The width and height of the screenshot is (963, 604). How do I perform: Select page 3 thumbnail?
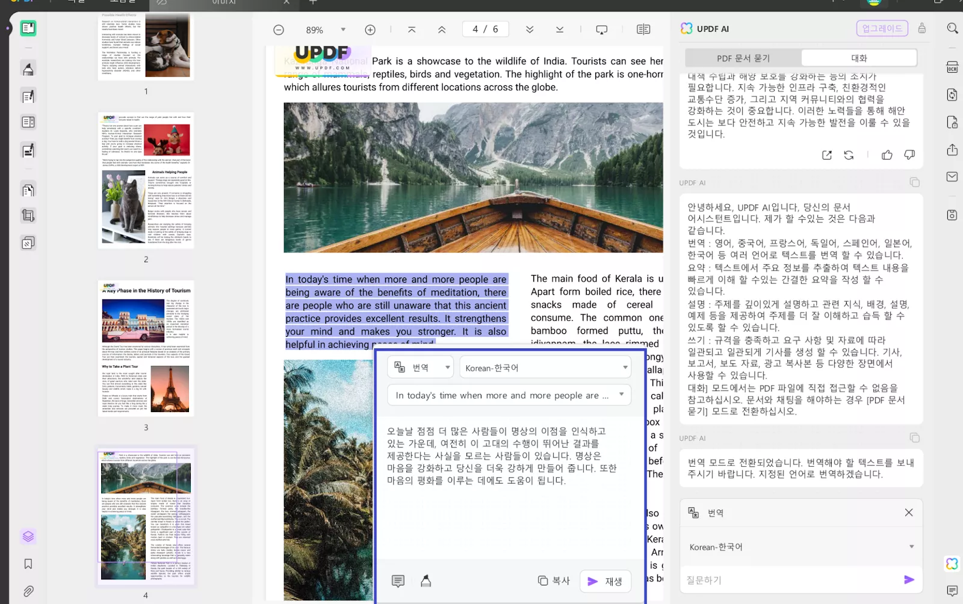[x=146, y=349]
